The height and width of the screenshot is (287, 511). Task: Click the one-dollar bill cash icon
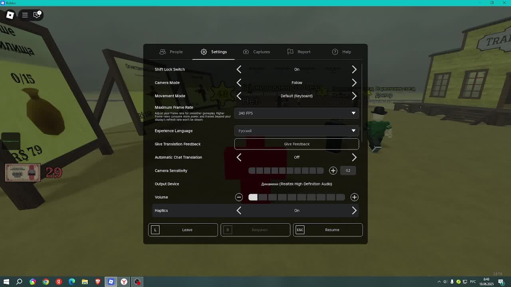click(23, 173)
